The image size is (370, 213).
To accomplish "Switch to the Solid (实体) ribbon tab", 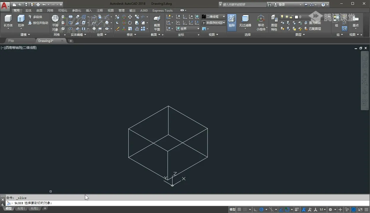I will 28,10.
